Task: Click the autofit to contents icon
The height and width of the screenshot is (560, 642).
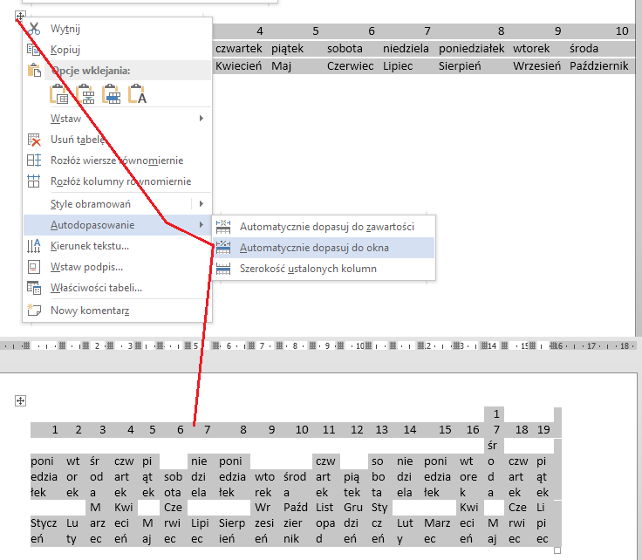Action: pos(223,227)
